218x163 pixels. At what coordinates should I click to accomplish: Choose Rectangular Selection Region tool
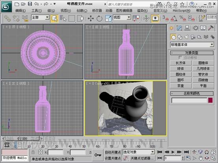pyautogui.click(x=72, y=19)
